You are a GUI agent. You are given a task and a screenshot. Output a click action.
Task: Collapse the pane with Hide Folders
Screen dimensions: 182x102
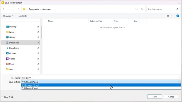click(x=8, y=97)
